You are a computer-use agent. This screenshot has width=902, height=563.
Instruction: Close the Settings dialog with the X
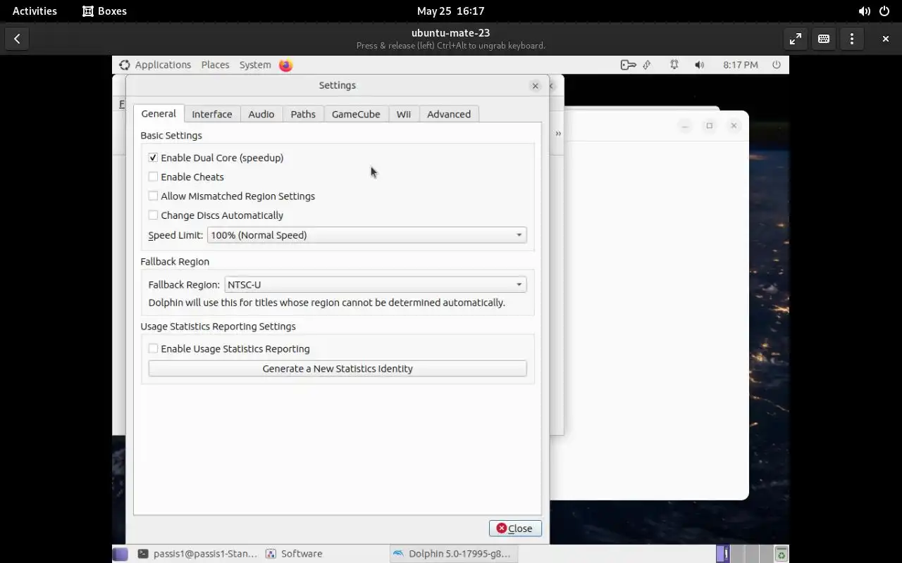point(536,85)
